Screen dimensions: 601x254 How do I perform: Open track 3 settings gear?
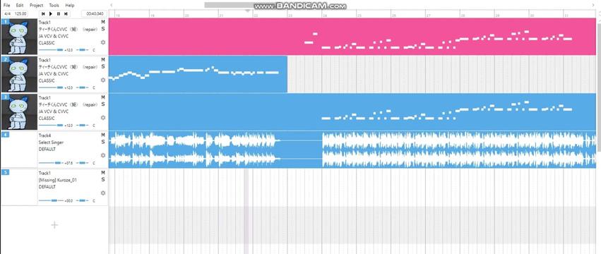(102, 118)
